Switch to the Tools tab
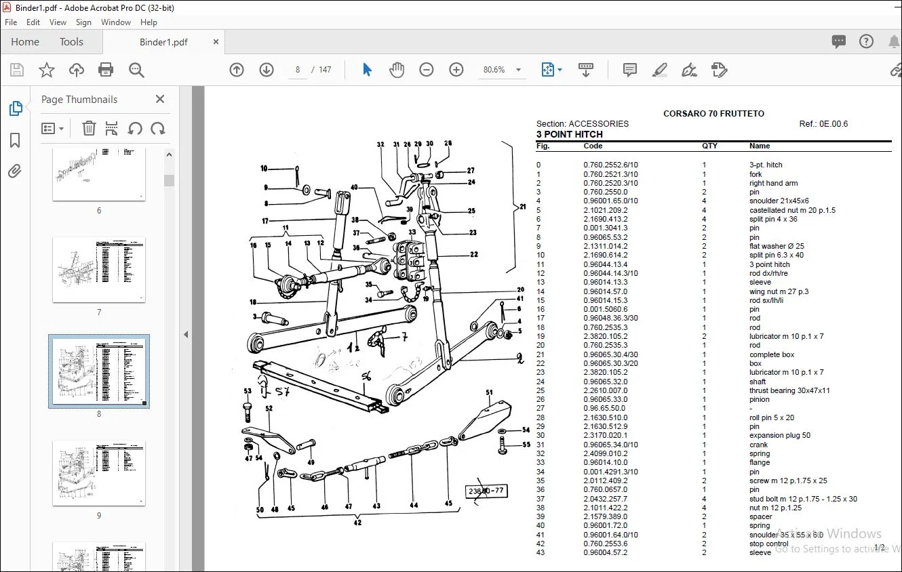 (x=71, y=42)
